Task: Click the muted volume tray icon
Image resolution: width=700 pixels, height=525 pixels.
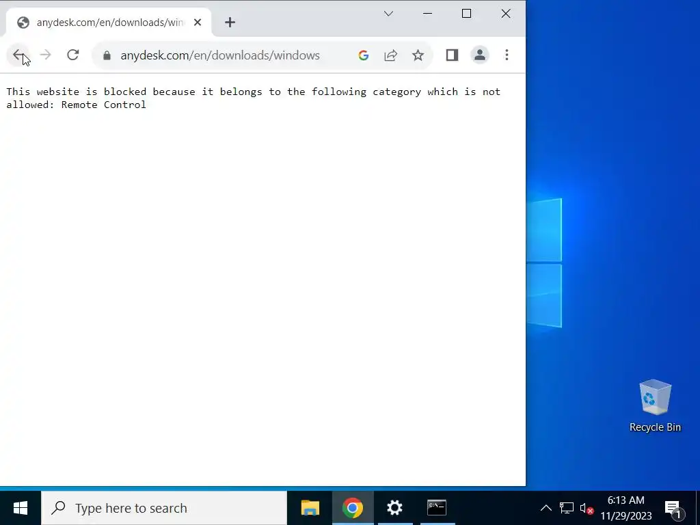Action: coord(587,509)
